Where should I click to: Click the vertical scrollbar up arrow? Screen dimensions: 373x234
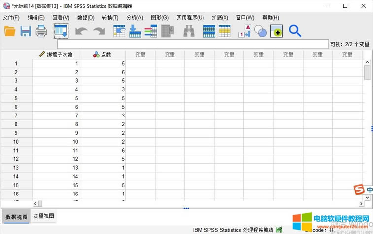pyautogui.click(x=367, y=62)
